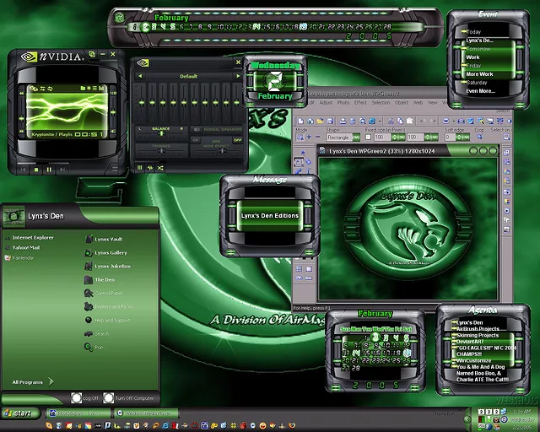Open the Effect menu in PhotoImpact
Viewport: 540px width, 432px height.
pos(360,102)
